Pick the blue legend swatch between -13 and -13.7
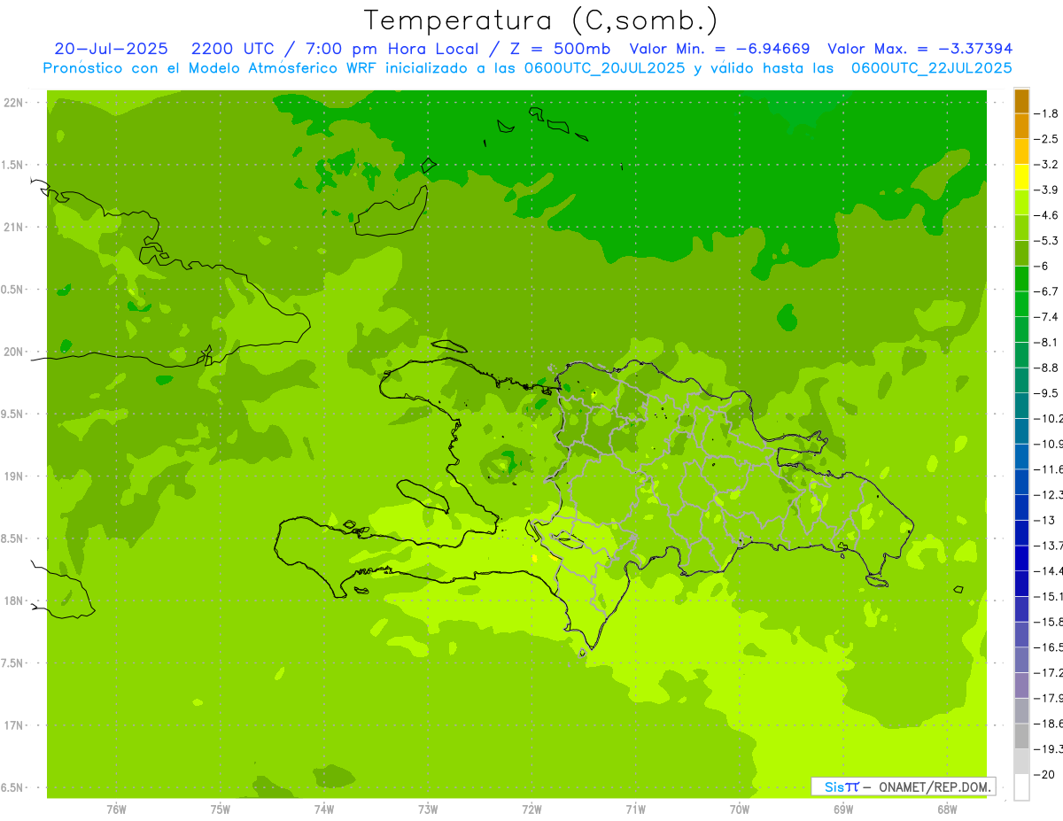The width and height of the screenshot is (1063, 821). (1021, 532)
